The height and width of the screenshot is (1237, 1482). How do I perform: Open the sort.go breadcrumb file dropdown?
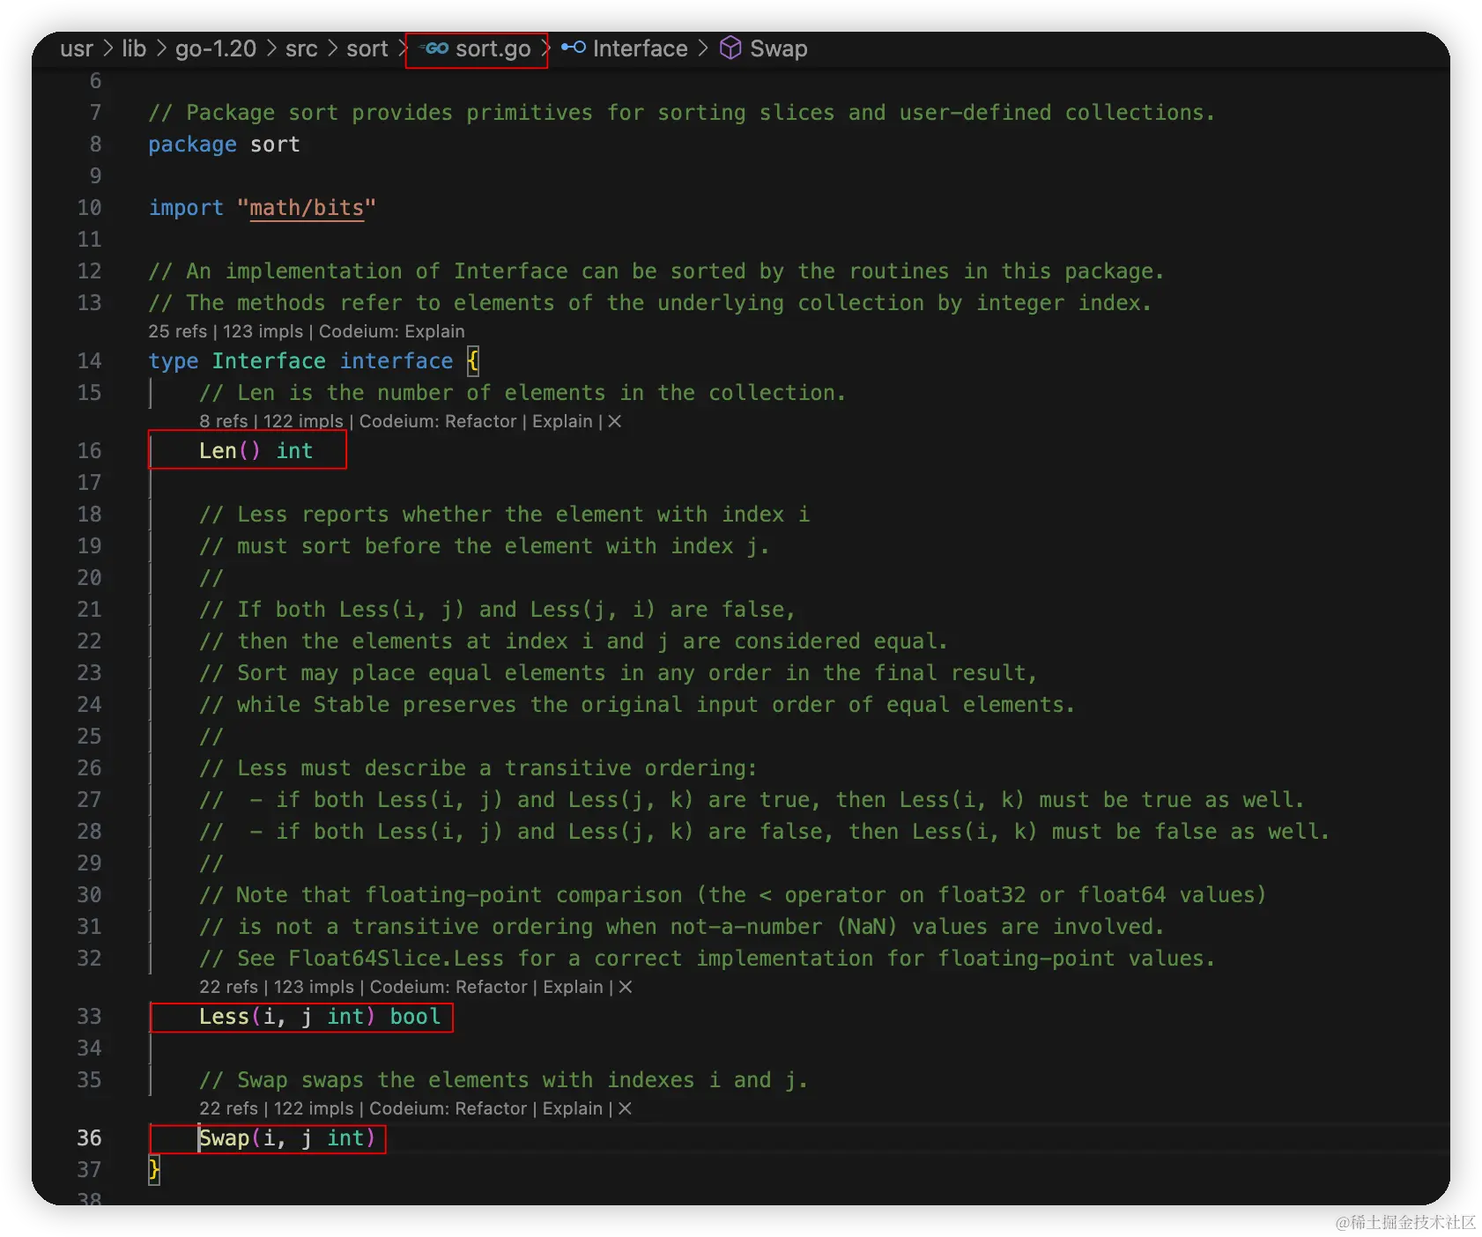493,48
